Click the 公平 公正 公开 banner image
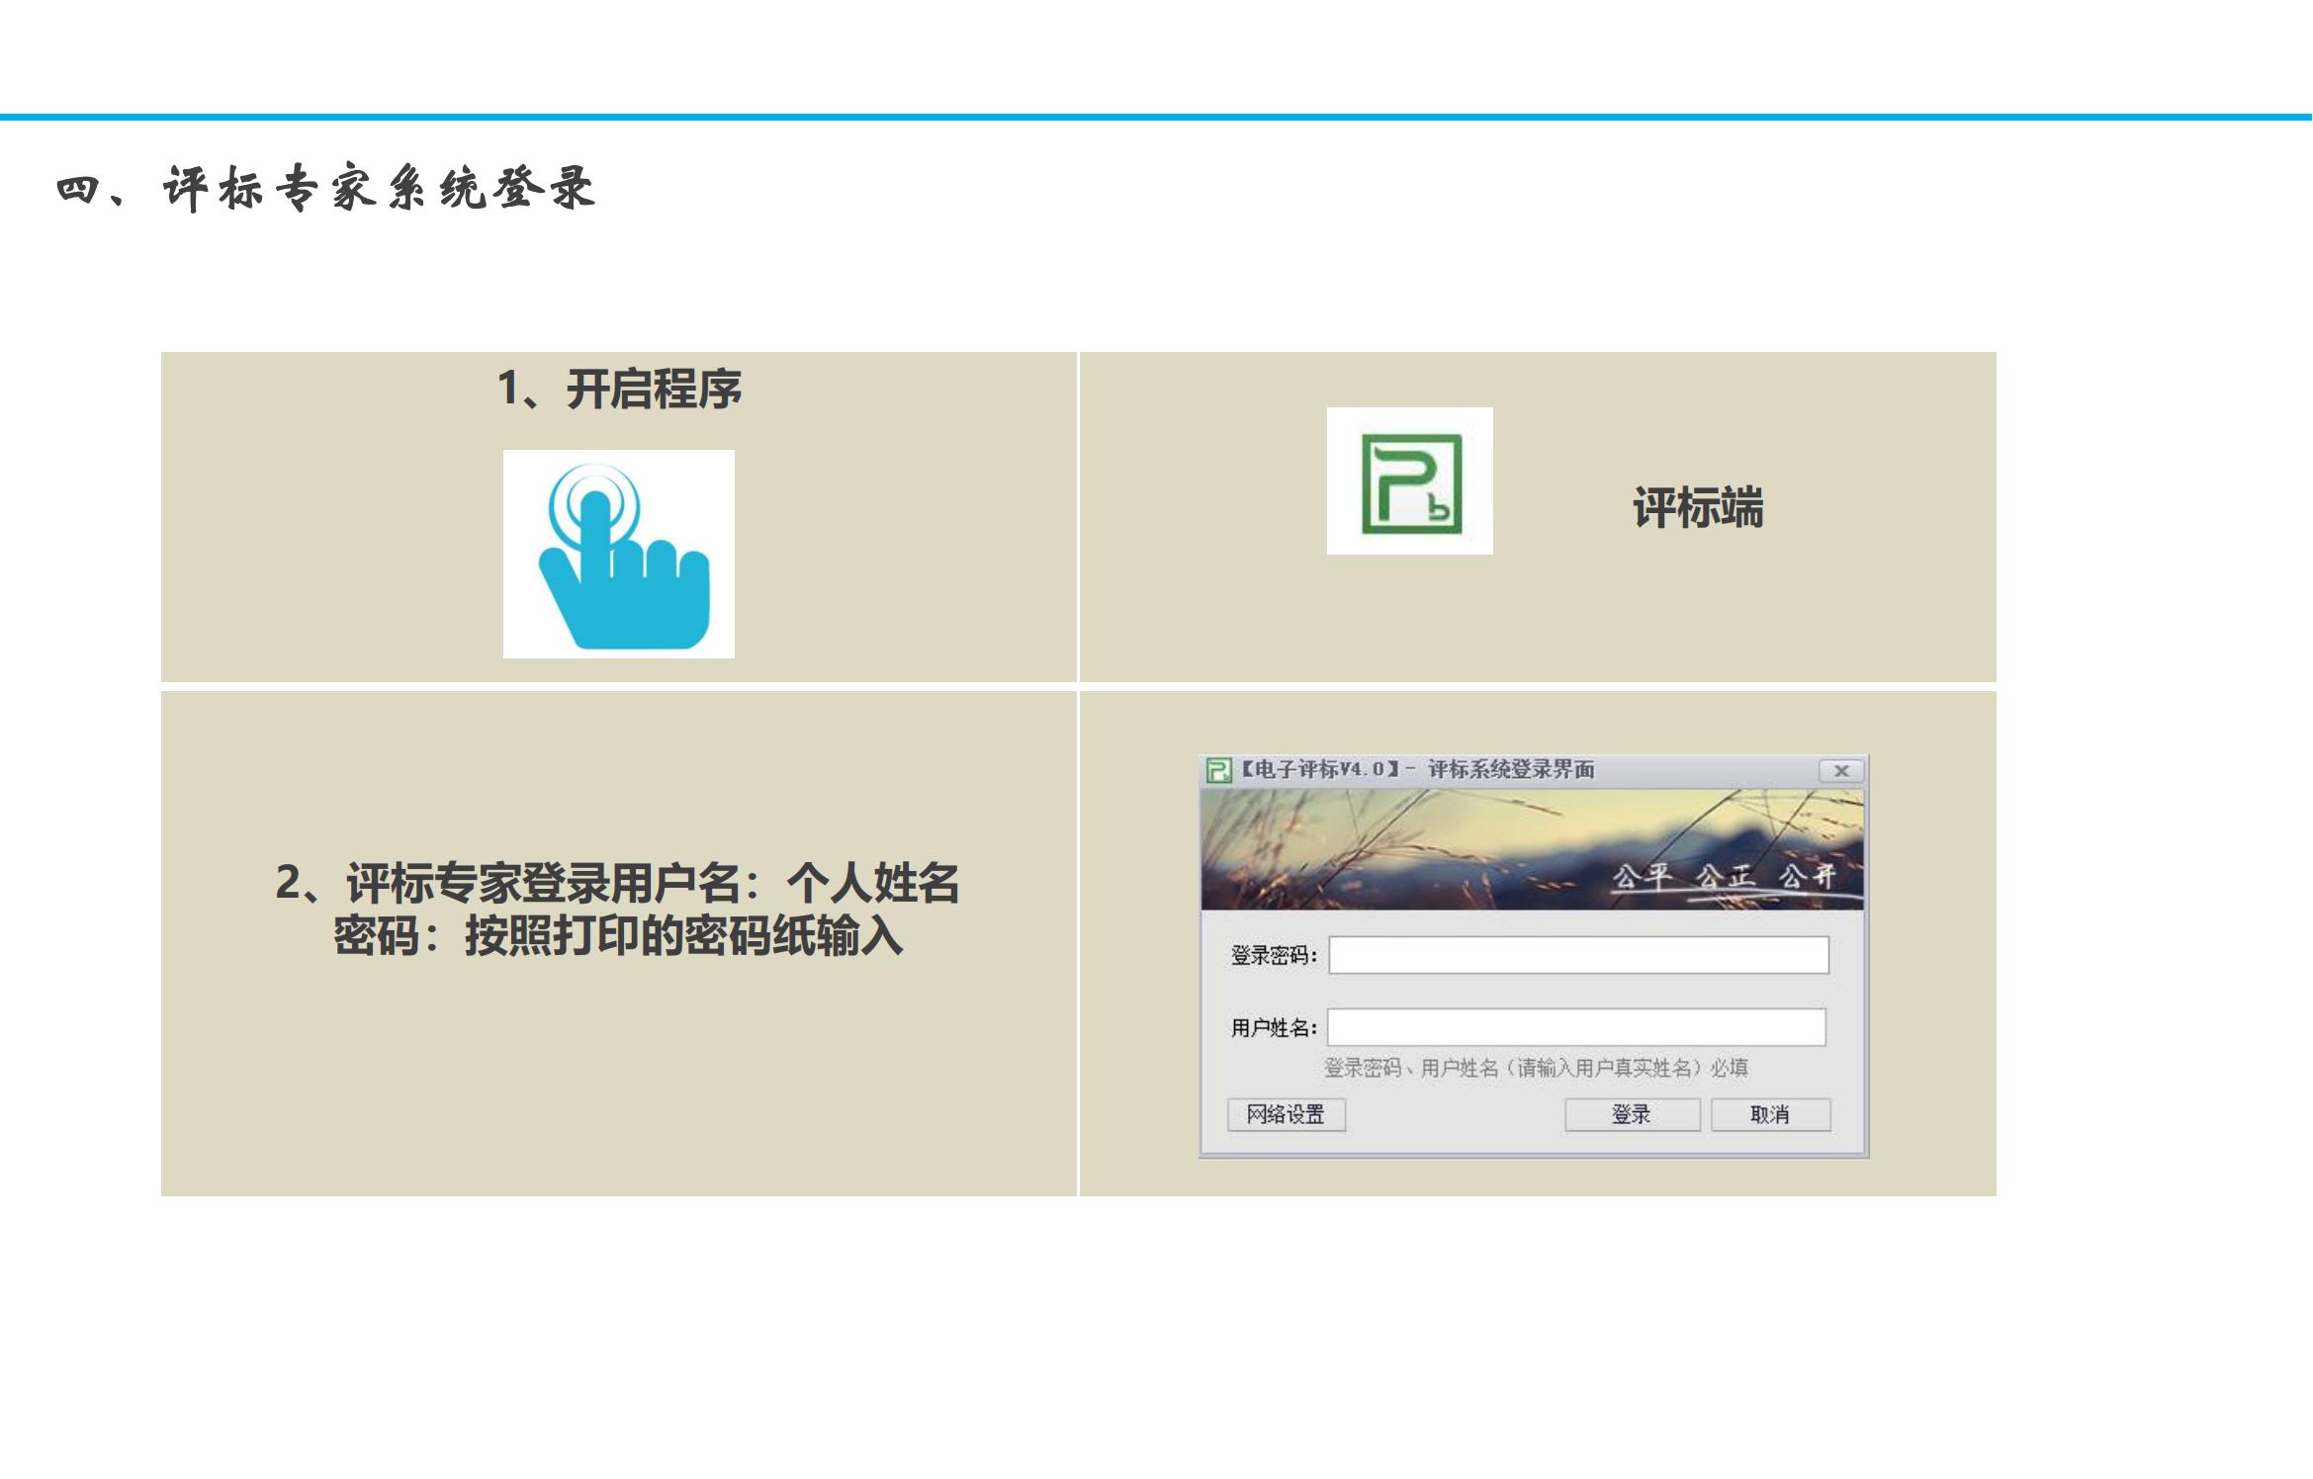The width and height of the screenshot is (2313, 1479). click(x=1532, y=849)
